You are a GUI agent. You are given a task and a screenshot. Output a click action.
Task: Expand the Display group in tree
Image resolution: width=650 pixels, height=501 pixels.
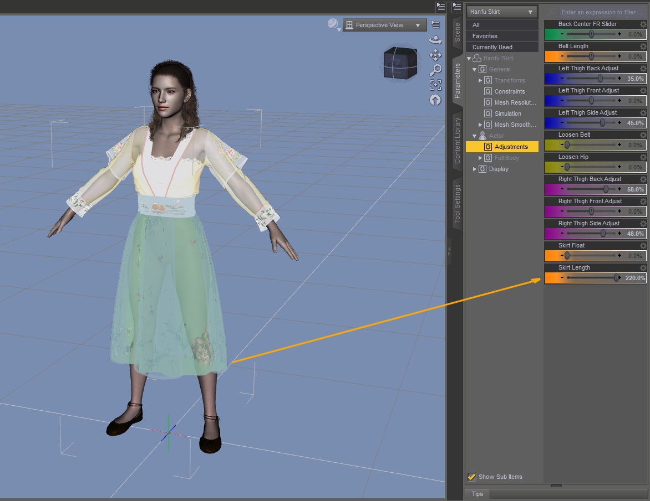(x=475, y=169)
